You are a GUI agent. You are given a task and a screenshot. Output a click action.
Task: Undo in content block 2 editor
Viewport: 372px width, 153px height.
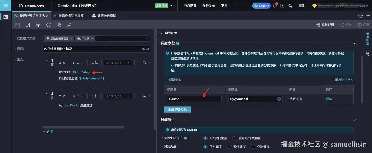point(60,96)
